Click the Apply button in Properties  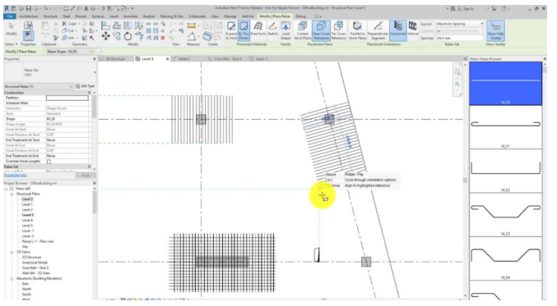click(86, 176)
